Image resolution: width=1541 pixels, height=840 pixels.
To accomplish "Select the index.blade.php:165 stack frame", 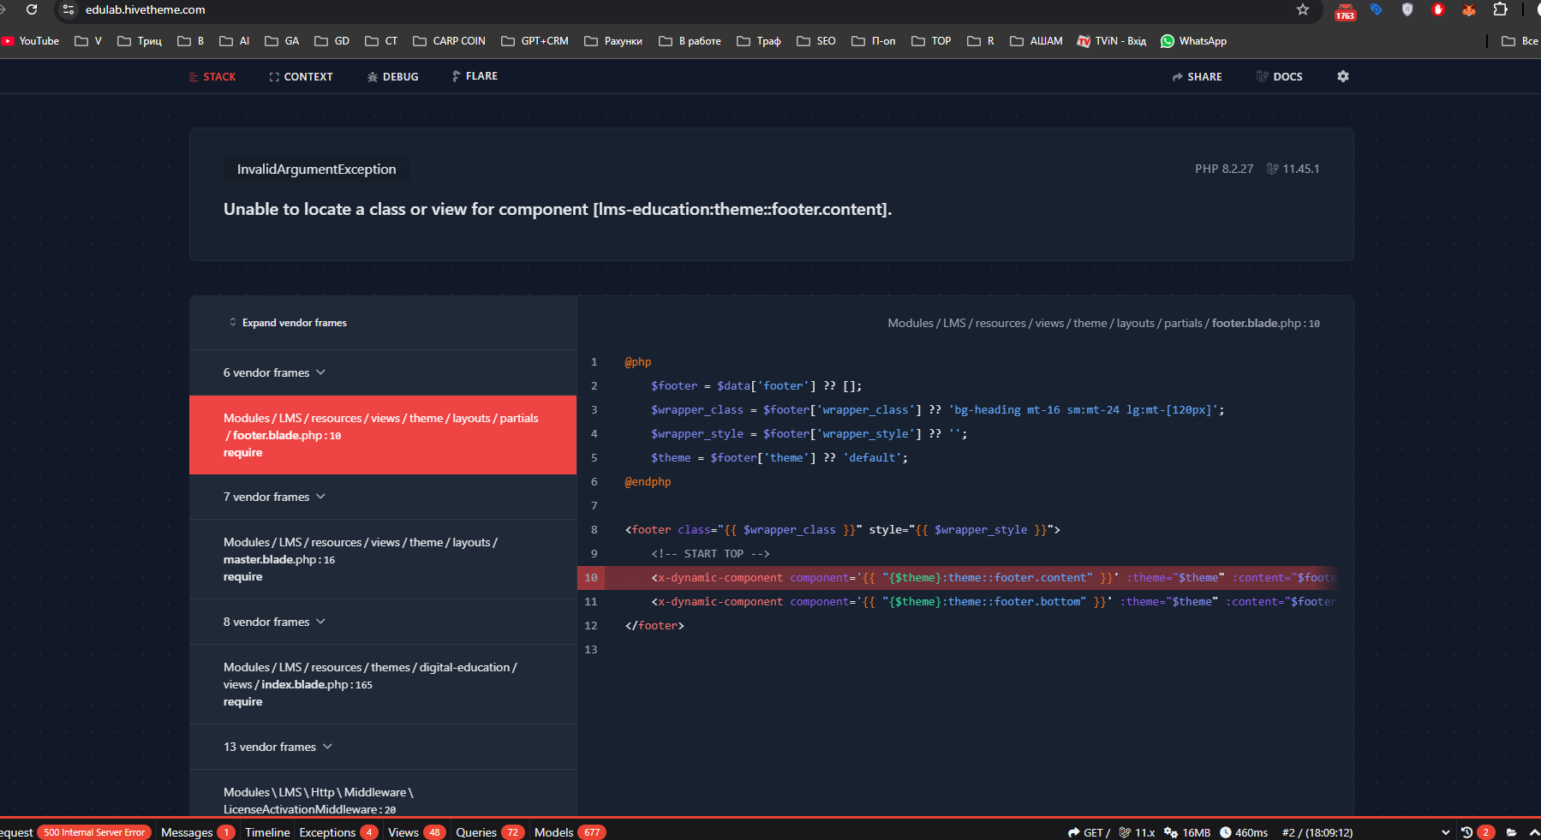I will (383, 684).
